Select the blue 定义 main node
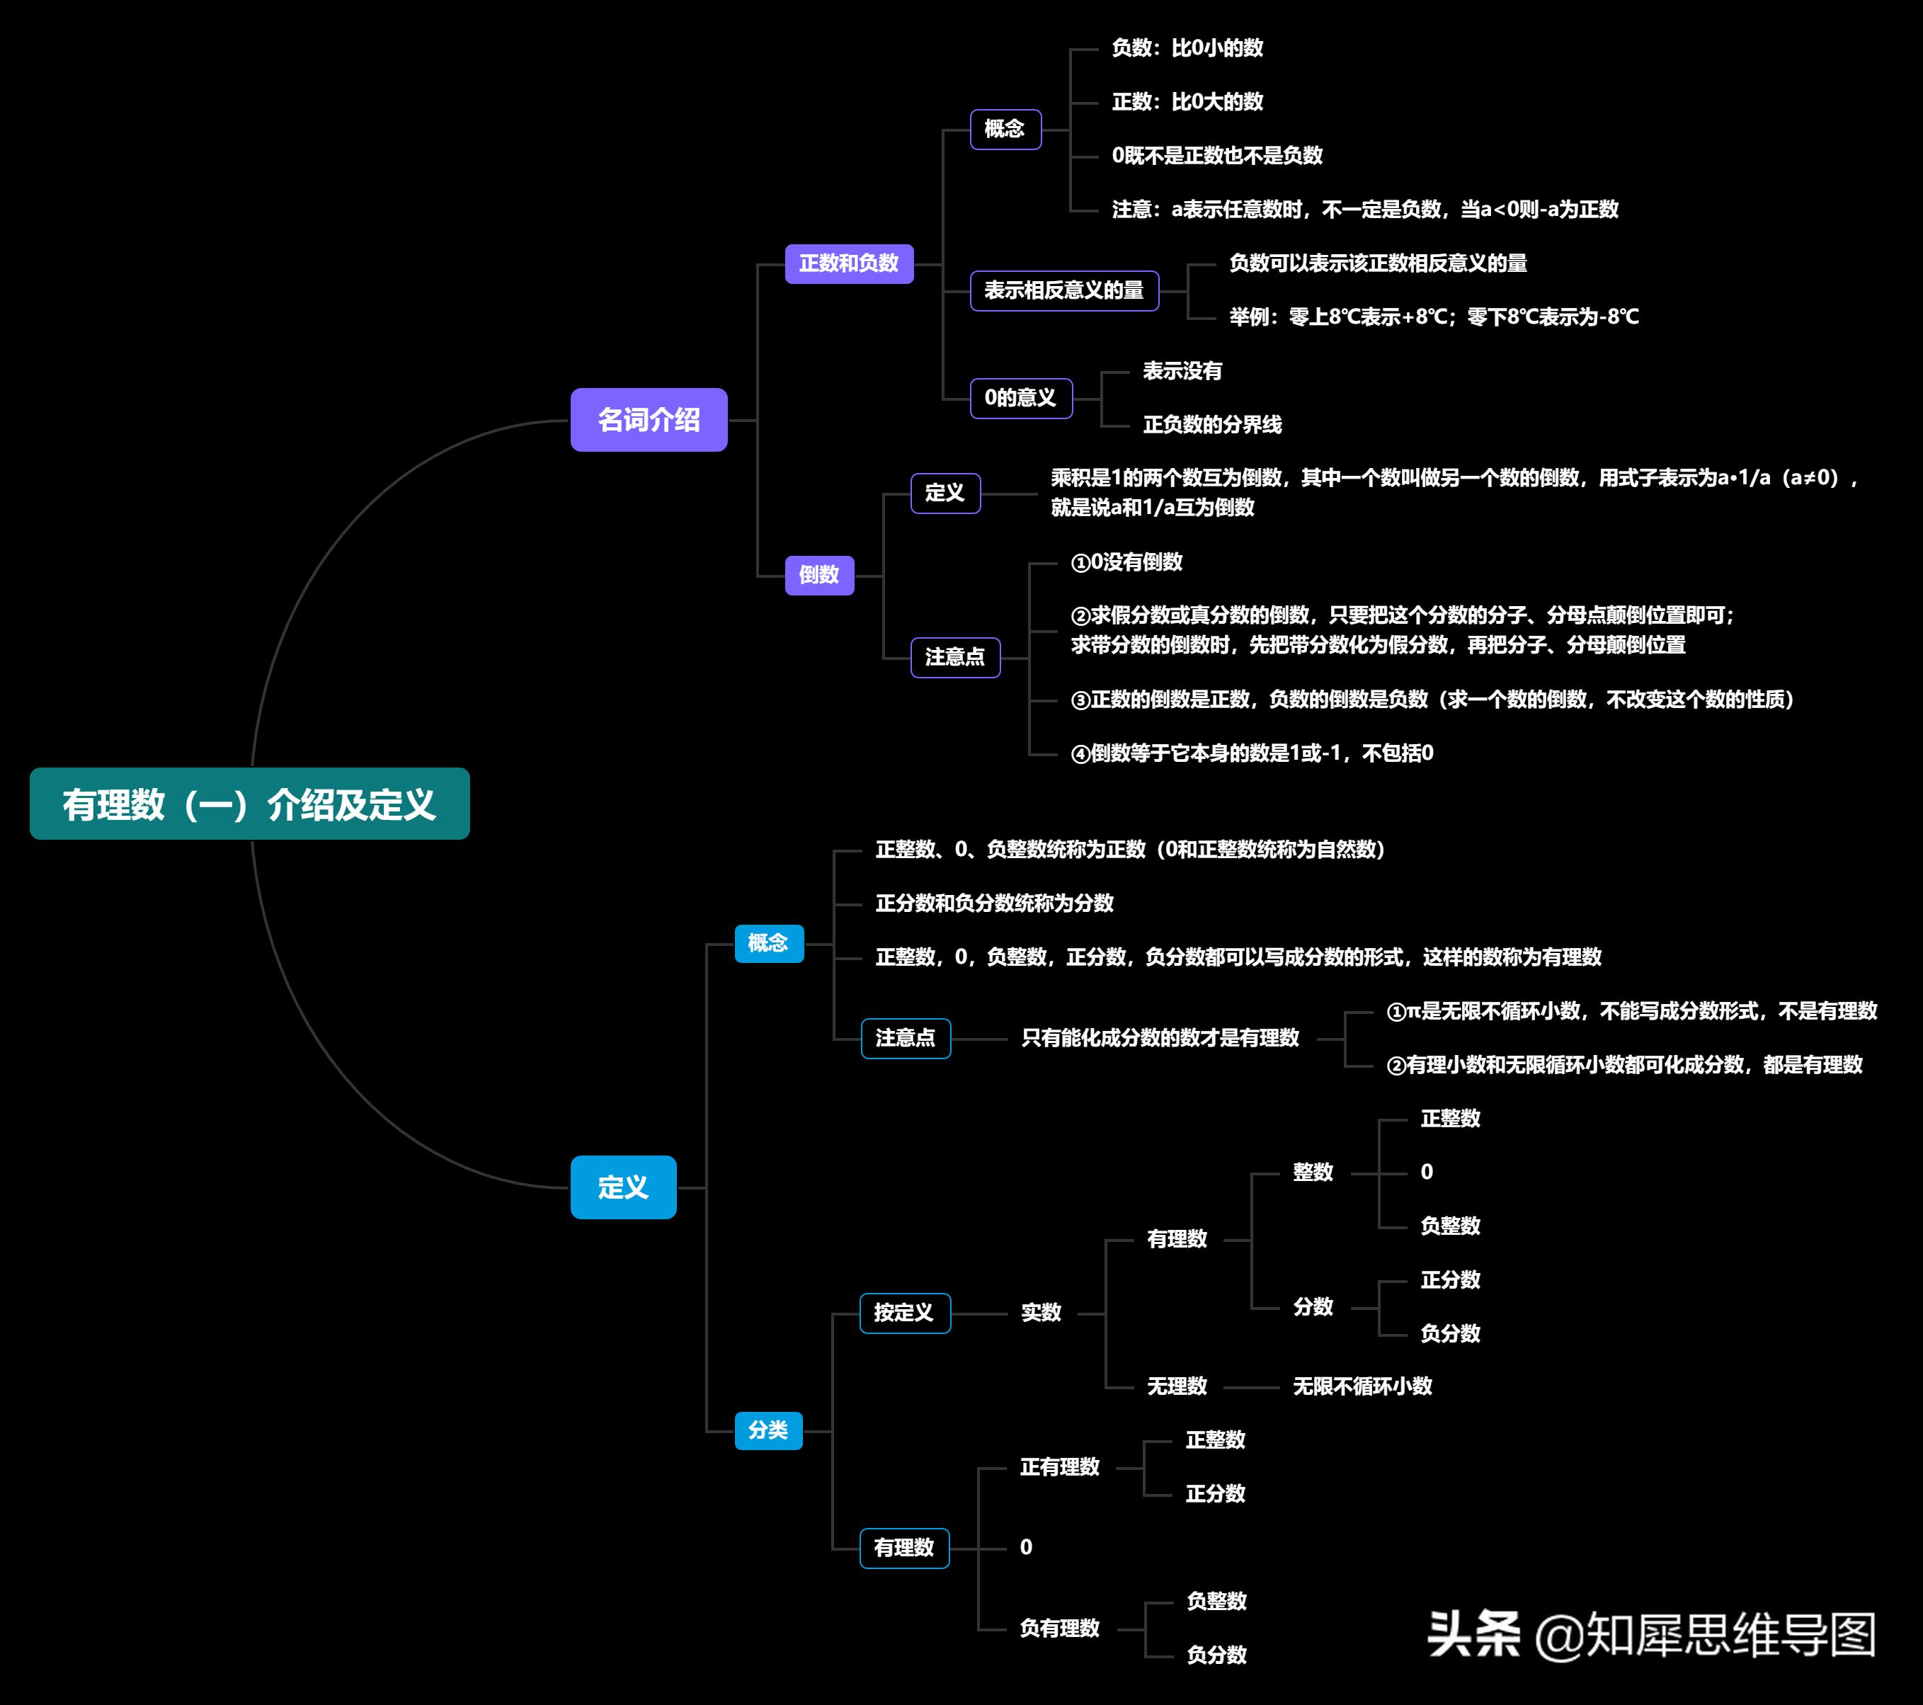 coord(623,1187)
